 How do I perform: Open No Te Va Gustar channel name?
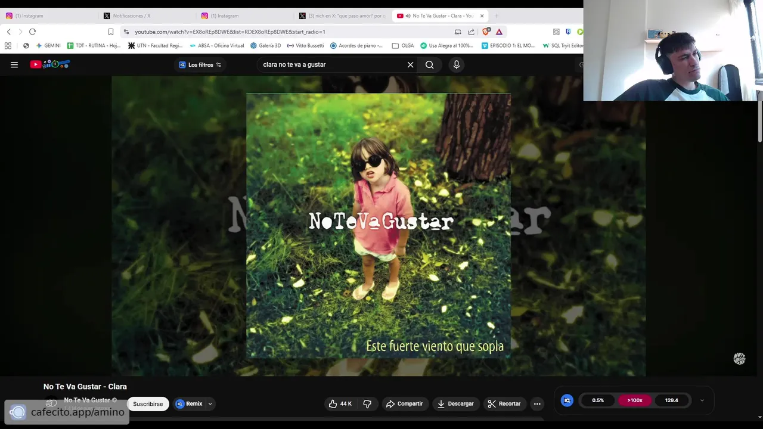[86, 400]
